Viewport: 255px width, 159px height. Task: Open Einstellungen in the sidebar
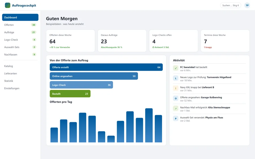pos(20,88)
